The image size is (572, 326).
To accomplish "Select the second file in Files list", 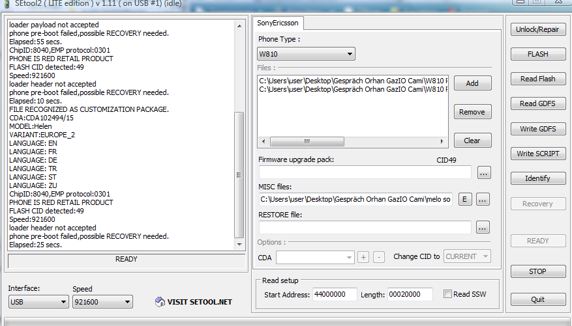I will (x=353, y=89).
